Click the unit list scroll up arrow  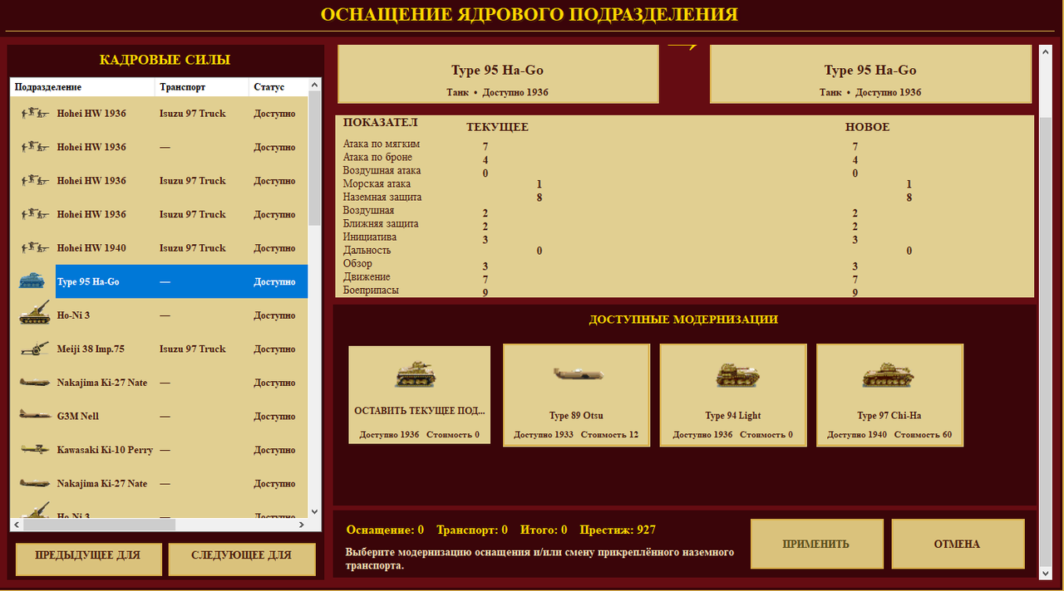pyautogui.click(x=314, y=85)
